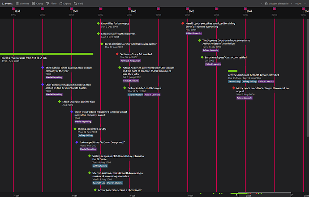Click green diamond for Enron lays off 4000 employees
Image resolution: width=309 pixels, height=197 pixels.
coord(99,34)
